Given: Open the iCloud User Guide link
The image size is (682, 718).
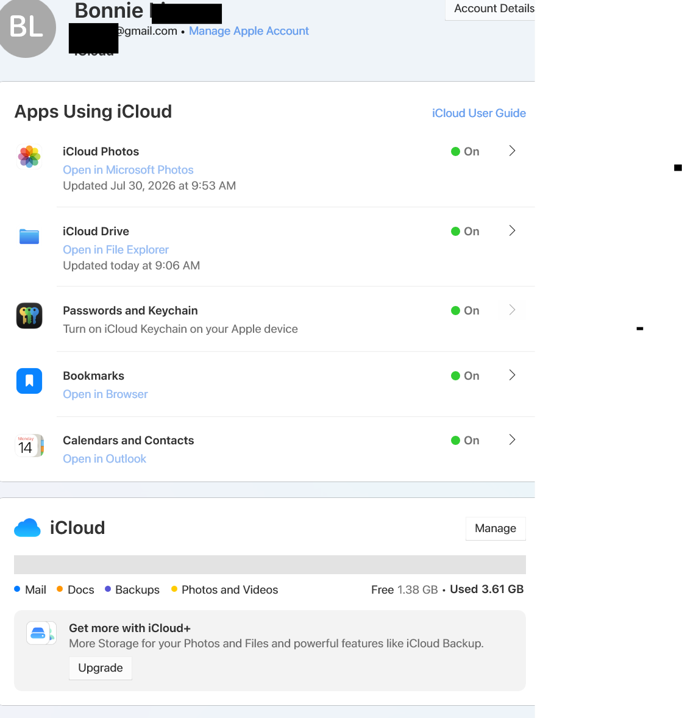Looking at the screenshot, I should coord(478,113).
